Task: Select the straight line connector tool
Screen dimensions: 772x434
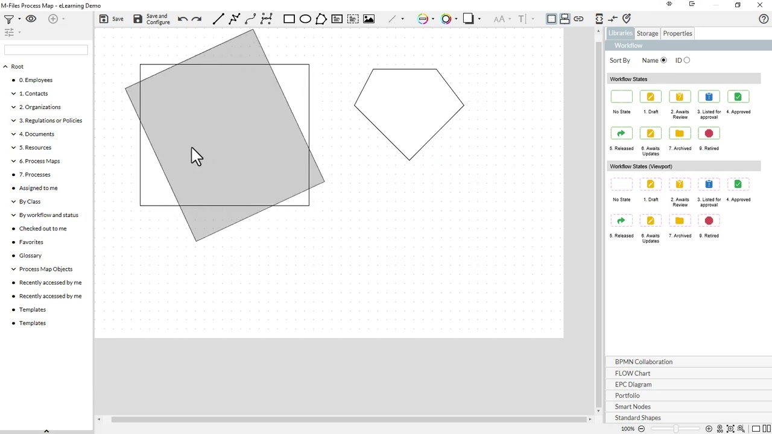Action: pos(218,19)
